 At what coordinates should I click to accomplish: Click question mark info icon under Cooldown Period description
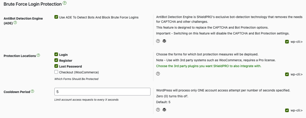pyautogui.click(x=158, y=110)
